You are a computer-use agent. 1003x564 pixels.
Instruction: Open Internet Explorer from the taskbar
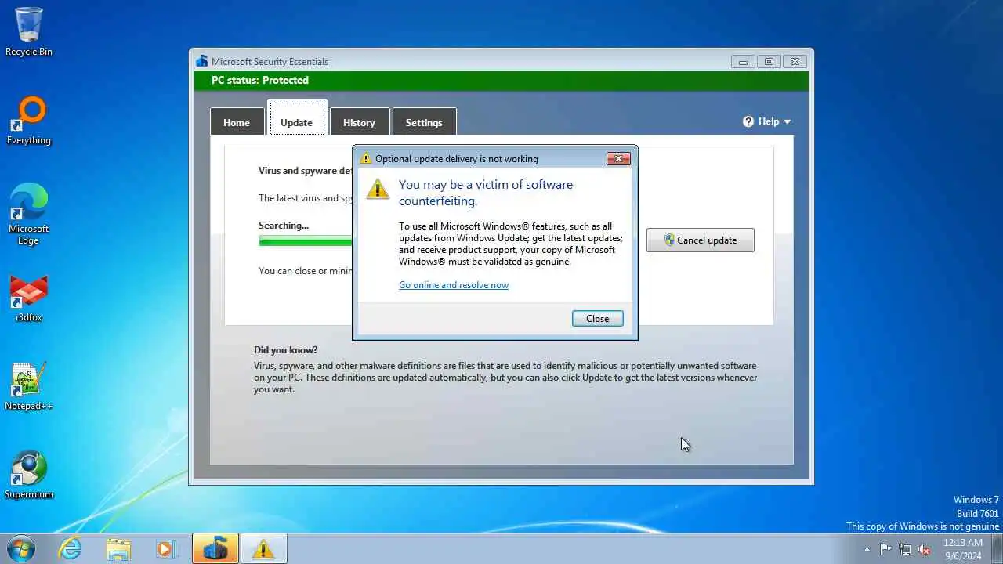[x=71, y=549]
